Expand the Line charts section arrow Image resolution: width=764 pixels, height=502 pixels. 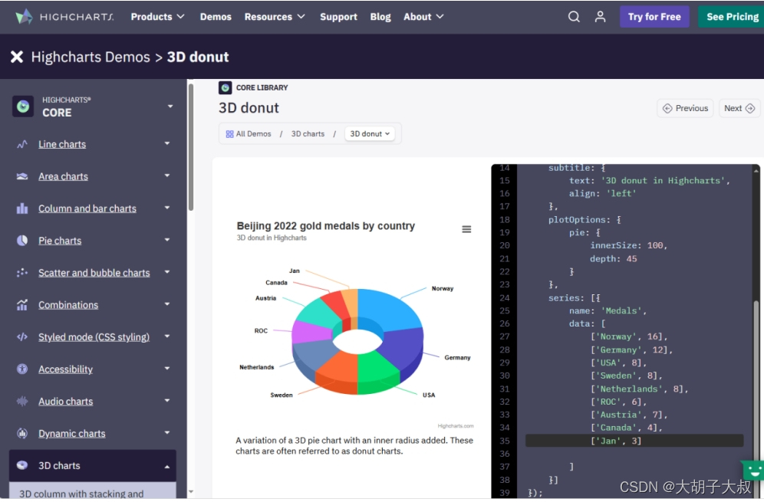click(x=167, y=143)
